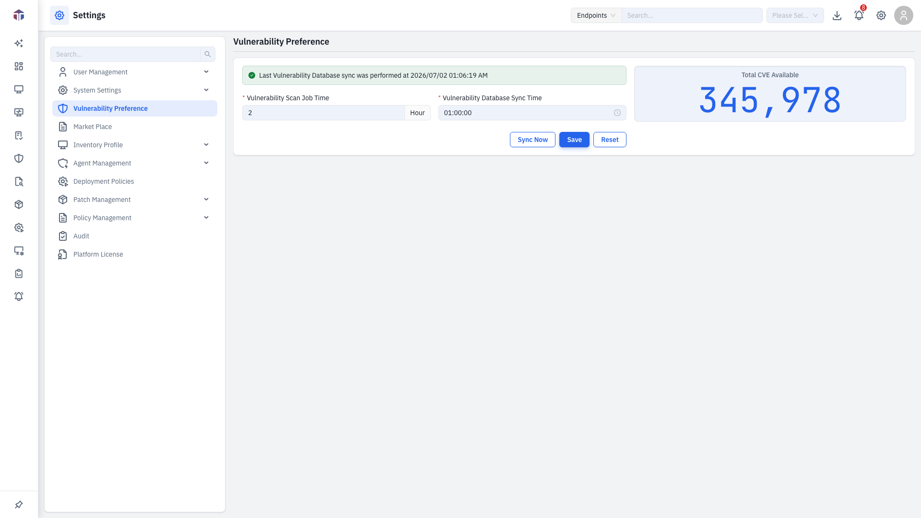The width and height of the screenshot is (921, 518).
Task: Open the alert bell icon in left rail
Action: coord(19,296)
